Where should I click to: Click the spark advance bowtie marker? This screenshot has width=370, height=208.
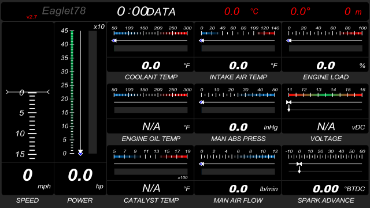coord(299,164)
